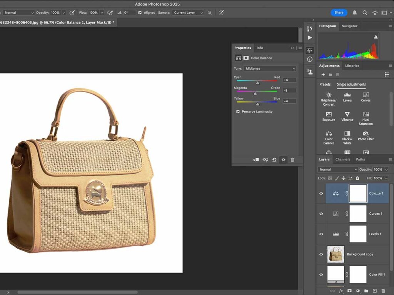Click the plus icon in Adjustments panel

tap(323, 75)
